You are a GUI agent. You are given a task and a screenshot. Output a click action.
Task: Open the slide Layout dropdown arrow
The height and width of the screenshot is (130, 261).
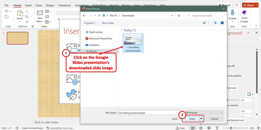[x=51, y=11]
